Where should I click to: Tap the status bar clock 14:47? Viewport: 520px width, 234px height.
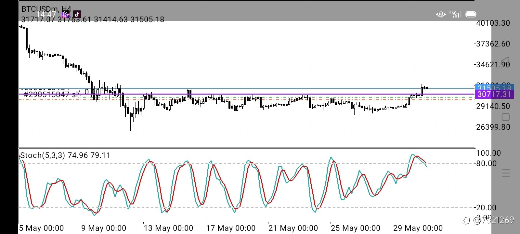click(x=46, y=14)
